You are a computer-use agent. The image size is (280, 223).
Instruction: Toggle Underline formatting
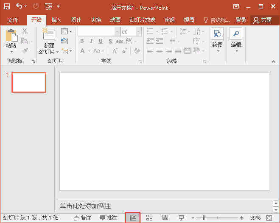point(101,41)
